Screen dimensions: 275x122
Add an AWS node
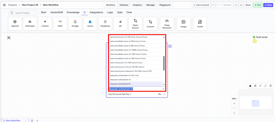[x=60, y=24]
